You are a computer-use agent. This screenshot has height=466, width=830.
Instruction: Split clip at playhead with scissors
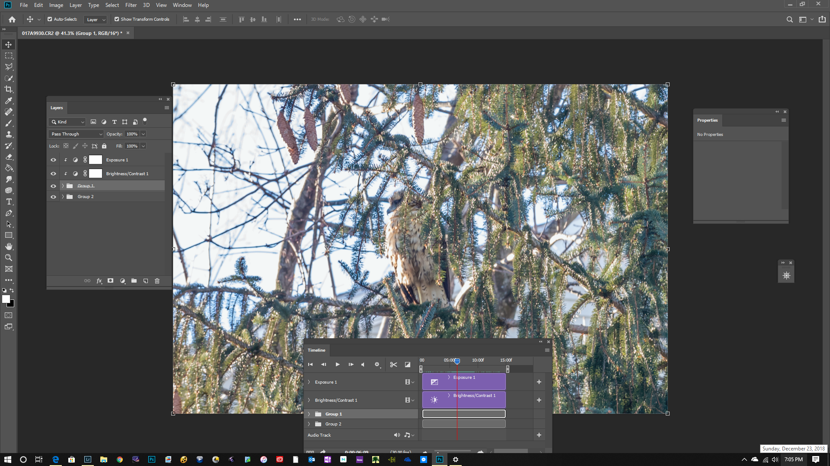pyautogui.click(x=393, y=365)
